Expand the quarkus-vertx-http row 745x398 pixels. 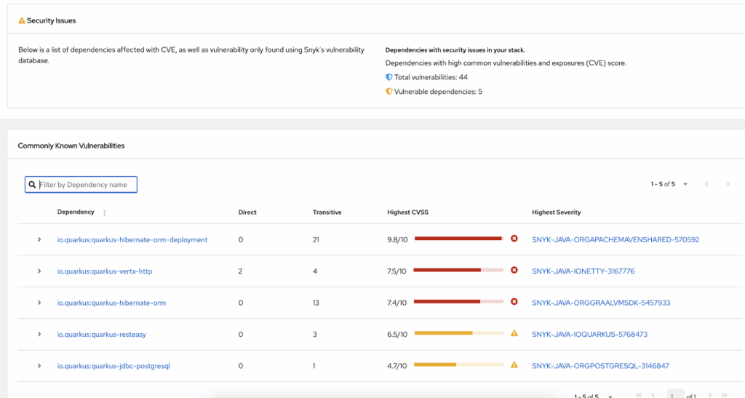pos(39,271)
